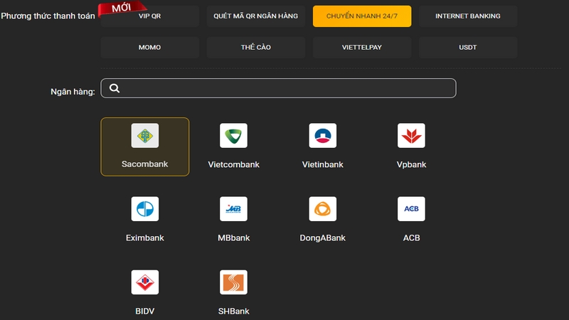Choose the SHBank logo icon
Image resolution: width=569 pixels, height=320 pixels.
tap(233, 282)
